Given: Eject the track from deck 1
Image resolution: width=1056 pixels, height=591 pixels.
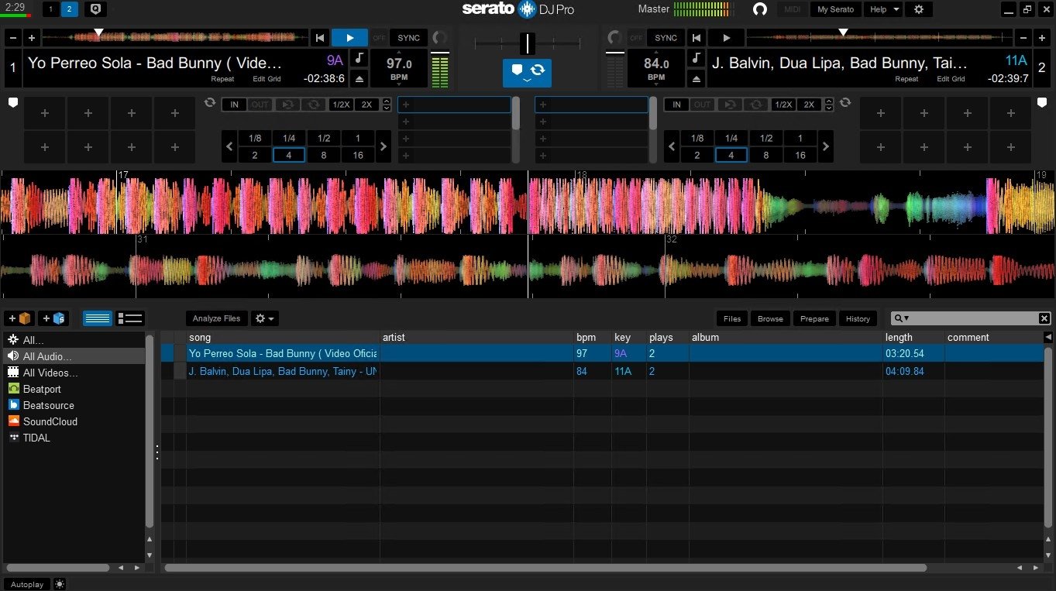Looking at the screenshot, I should click(359, 77).
